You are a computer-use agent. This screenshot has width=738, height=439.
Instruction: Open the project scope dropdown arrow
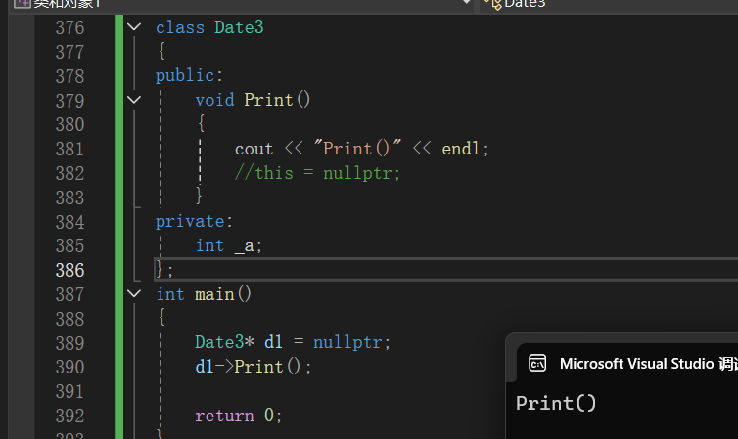click(466, 2)
